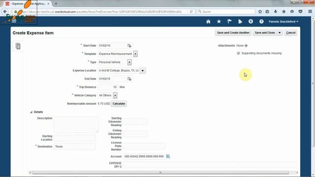
Task: Open the Template dropdown
Action: point(136,54)
